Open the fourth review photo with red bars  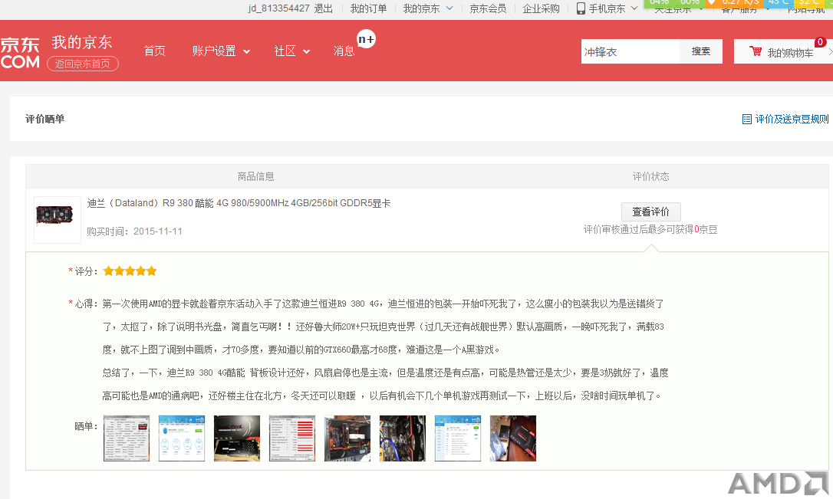click(x=292, y=438)
